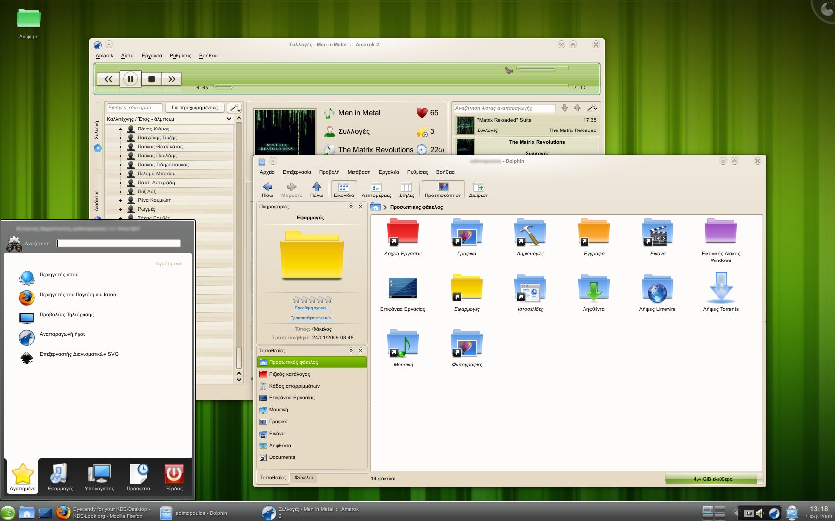Screen dimensions: 835x521
Task: Click the collection filter input in Amarok
Action: (x=134, y=108)
